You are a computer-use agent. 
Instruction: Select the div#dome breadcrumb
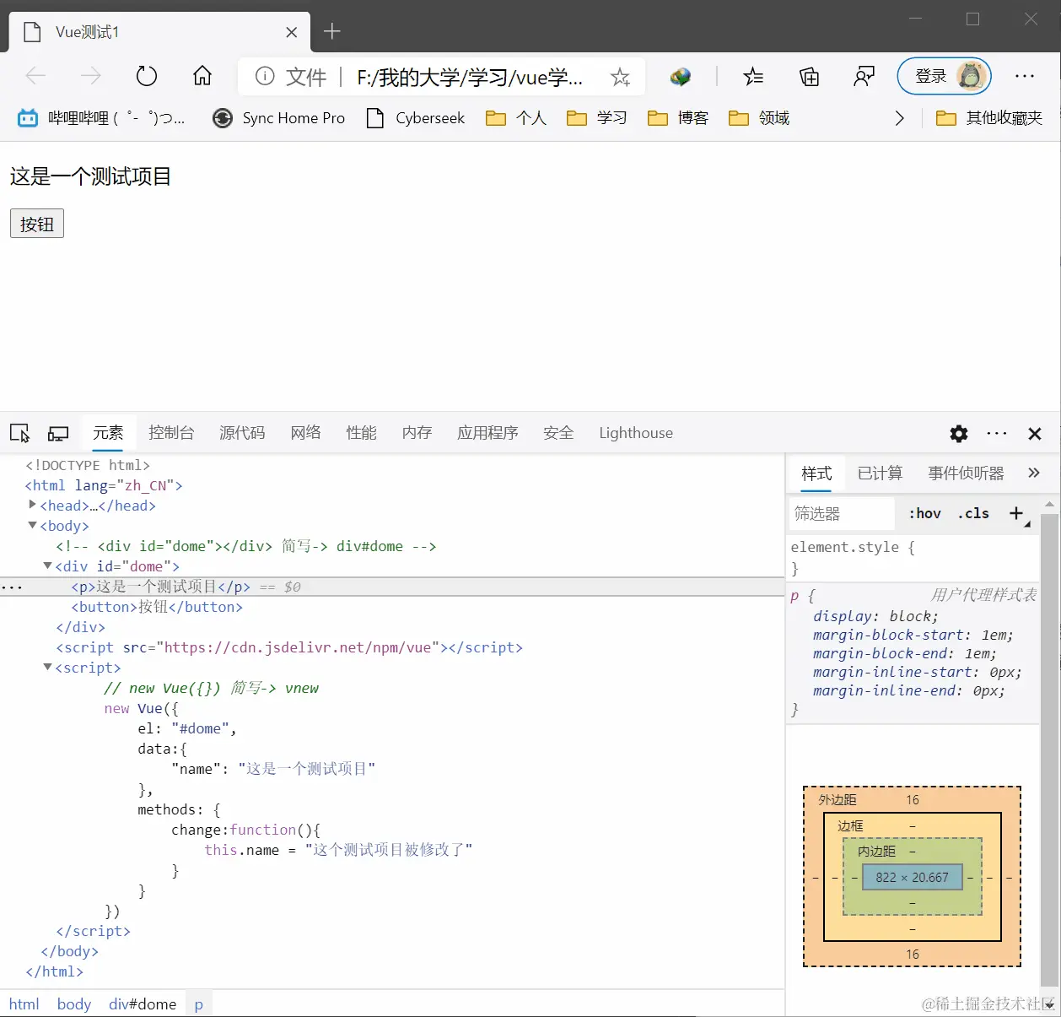coord(143,1004)
